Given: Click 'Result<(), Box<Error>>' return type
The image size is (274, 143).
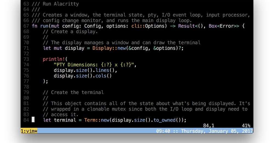Looking at the screenshot, I should point(209,26).
